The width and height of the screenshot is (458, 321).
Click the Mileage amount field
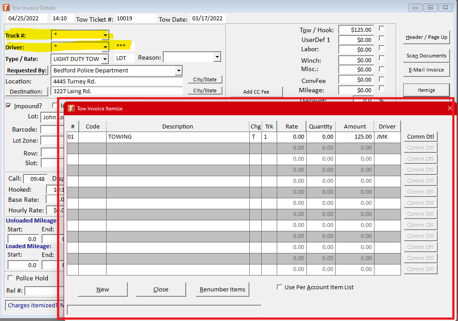click(356, 90)
